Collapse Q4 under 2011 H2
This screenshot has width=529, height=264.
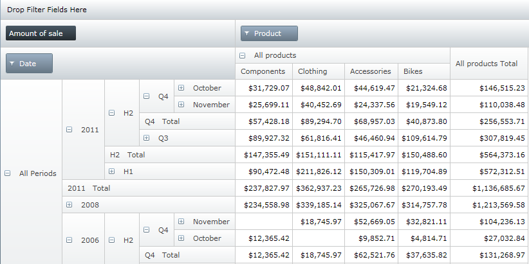click(x=147, y=96)
